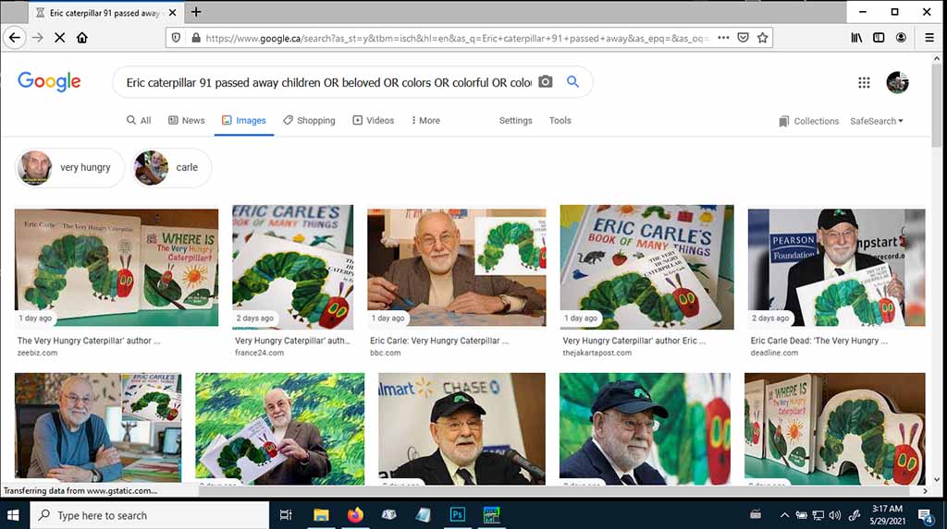
Task: Open Task View on the taskbar
Action: 286,515
